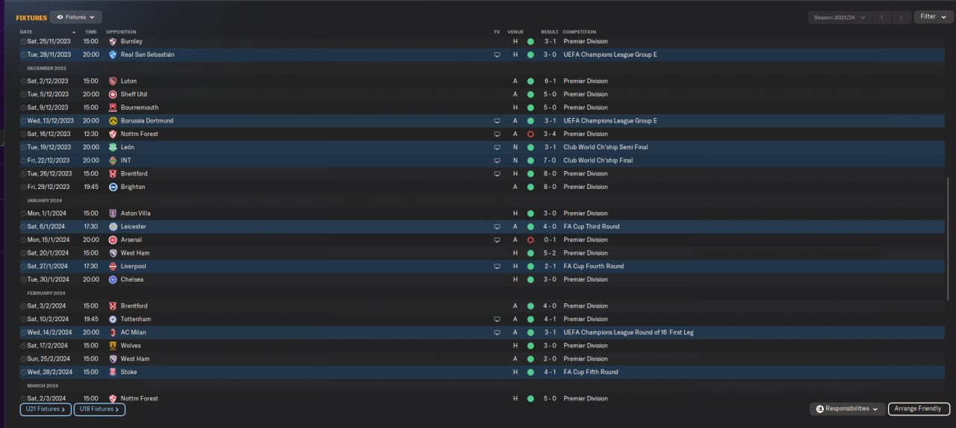Open U18 Fixtures
Viewport: 956px width, 428px height.
99,409
